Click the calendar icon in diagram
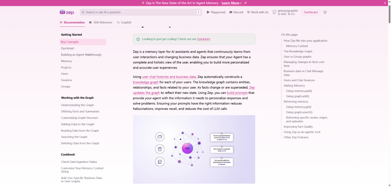The height and width of the screenshot is (187, 391). [x=160, y=149]
